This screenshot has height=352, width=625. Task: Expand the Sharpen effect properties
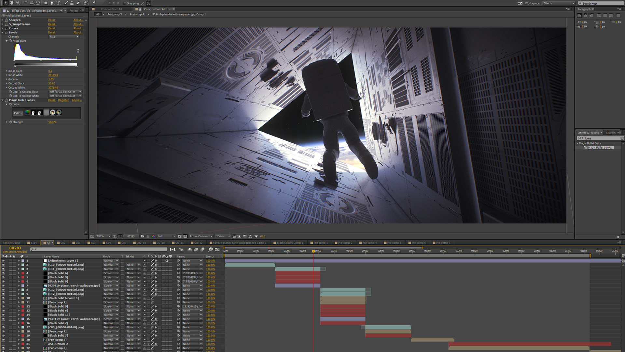3,20
